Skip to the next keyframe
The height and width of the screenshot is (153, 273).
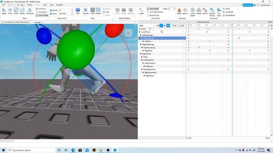[x=165, y=25]
